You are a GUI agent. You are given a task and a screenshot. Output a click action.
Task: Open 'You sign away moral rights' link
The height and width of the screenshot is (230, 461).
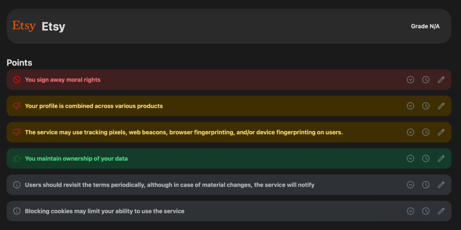point(63,80)
